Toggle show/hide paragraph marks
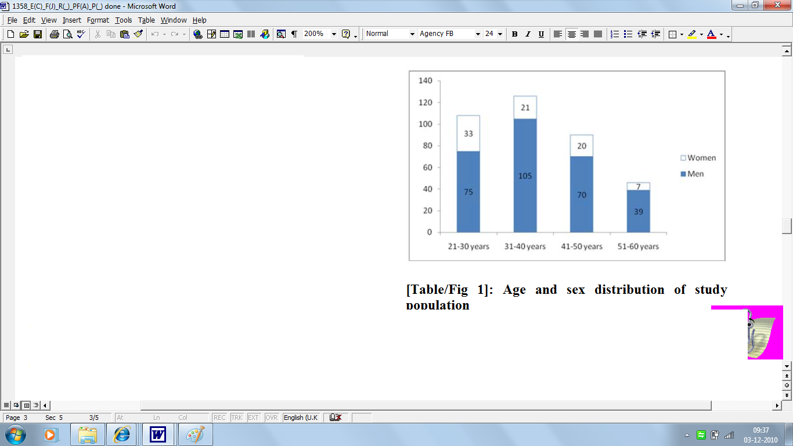This screenshot has height=446, width=793. (294, 34)
